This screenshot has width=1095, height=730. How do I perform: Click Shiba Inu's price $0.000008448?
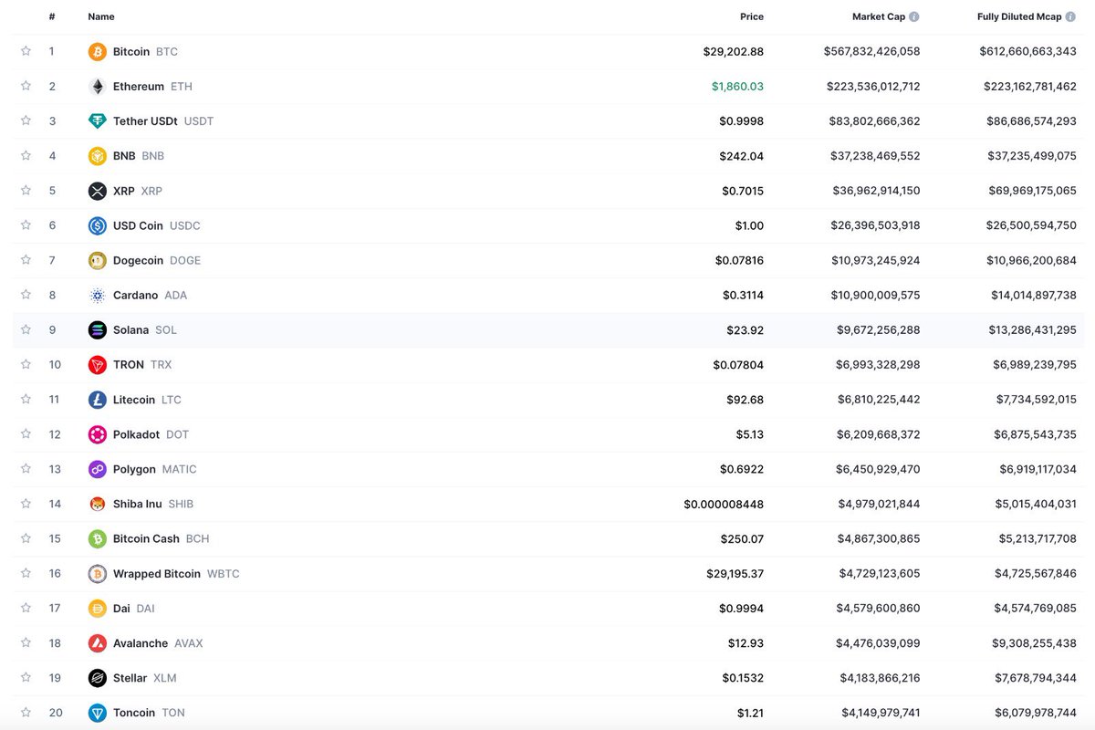pyautogui.click(x=724, y=504)
